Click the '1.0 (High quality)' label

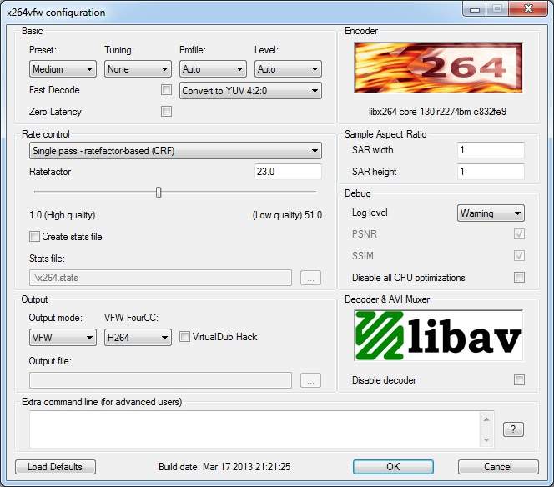[x=63, y=215]
